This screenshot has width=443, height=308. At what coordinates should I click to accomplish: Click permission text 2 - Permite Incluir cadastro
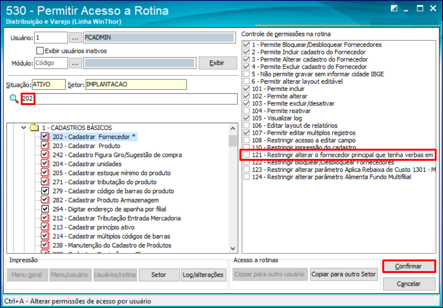tap(308, 52)
